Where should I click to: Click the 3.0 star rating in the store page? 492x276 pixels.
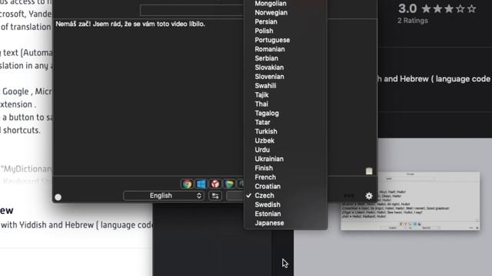click(437, 8)
